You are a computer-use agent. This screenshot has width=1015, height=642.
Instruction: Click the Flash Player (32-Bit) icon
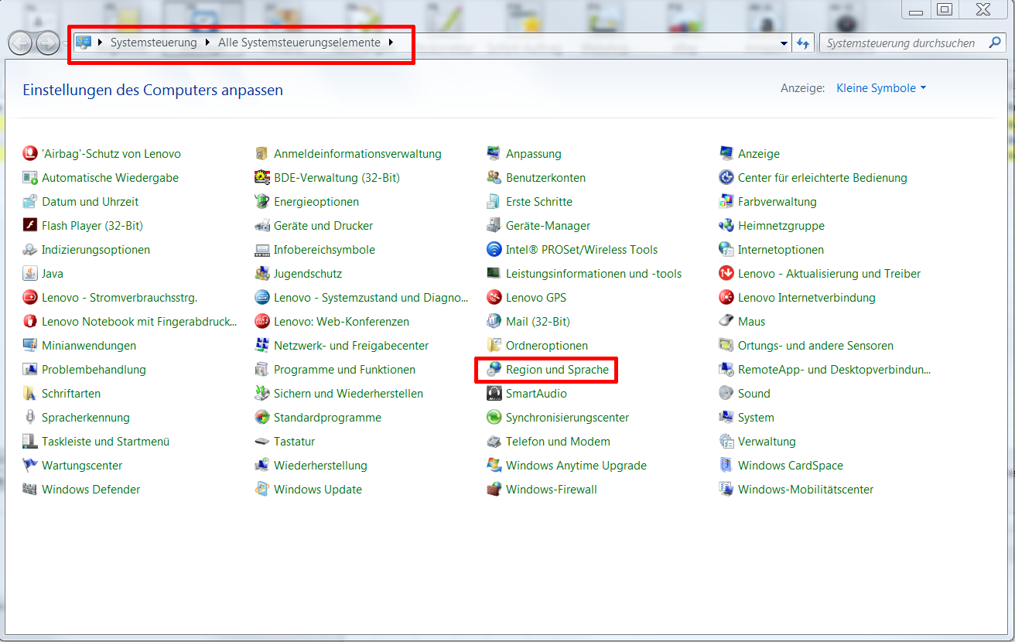(30, 225)
